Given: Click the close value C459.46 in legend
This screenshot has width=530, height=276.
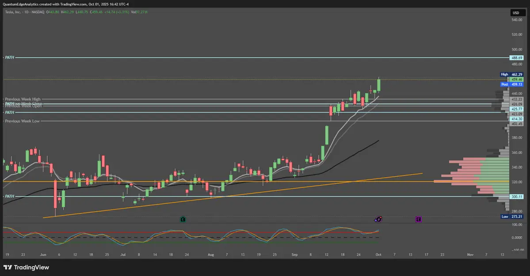Looking at the screenshot, I should (x=96, y=12).
